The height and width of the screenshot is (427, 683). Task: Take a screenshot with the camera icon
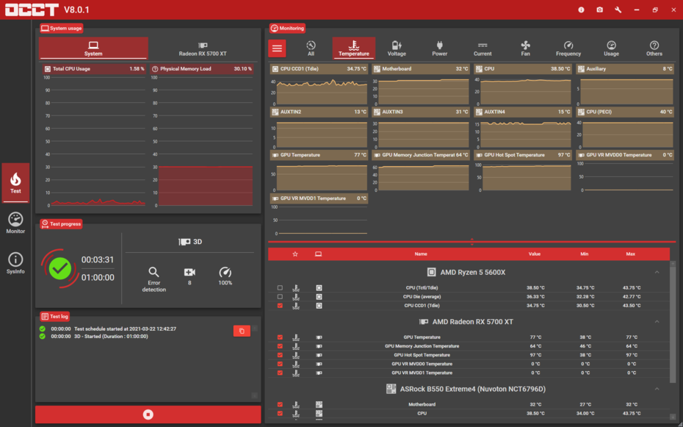click(x=600, y=10)
